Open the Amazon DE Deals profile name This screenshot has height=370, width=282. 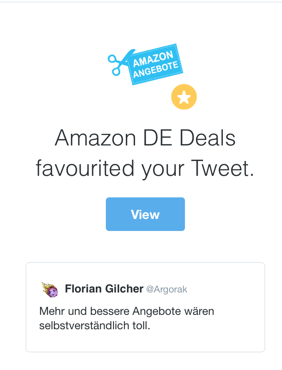pos(145,138)
